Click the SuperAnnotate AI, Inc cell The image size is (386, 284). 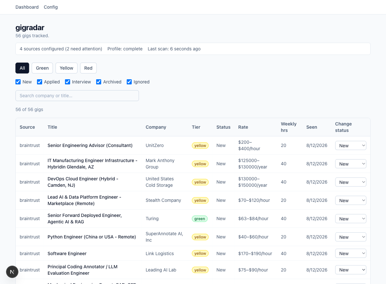pos(164,237)
